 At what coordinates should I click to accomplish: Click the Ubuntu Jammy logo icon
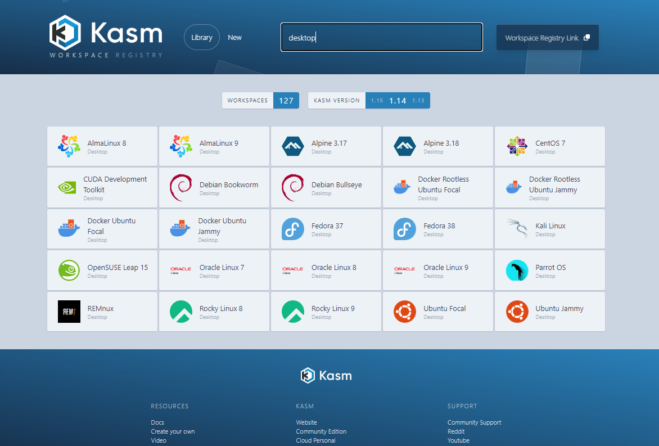[517, 312]
